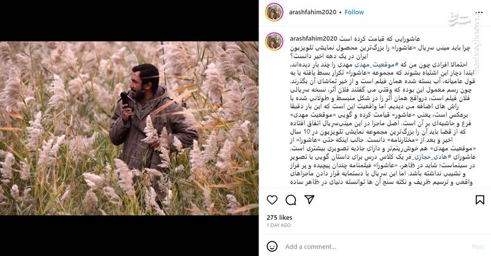View the 275 likes list
The image size is (491, 256).
(279, 217)
